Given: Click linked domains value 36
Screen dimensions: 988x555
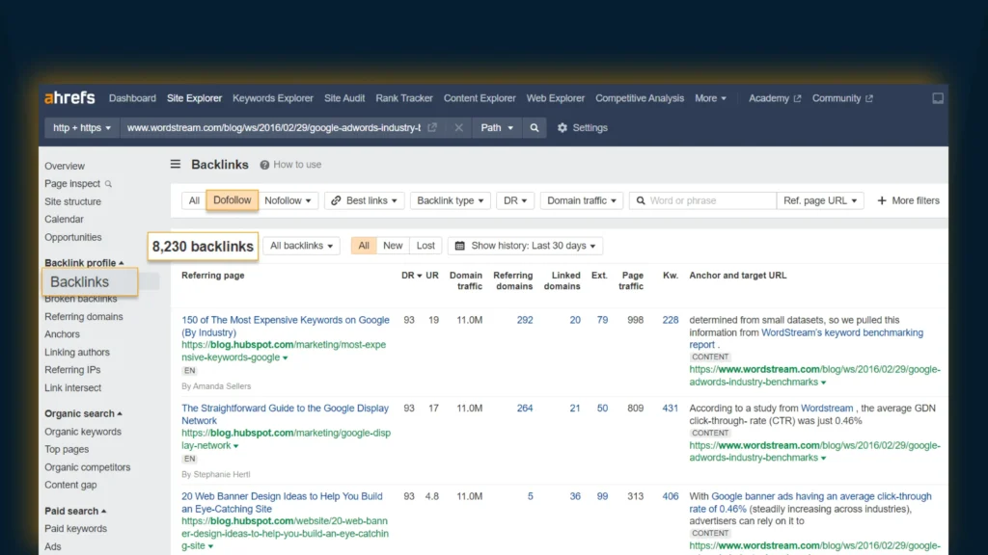Looking at the screenshot, I should coord(575,496).
